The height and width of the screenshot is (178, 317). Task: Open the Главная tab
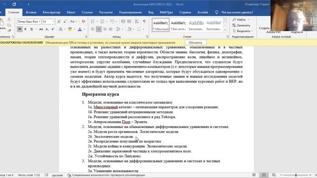pos(14,12)
